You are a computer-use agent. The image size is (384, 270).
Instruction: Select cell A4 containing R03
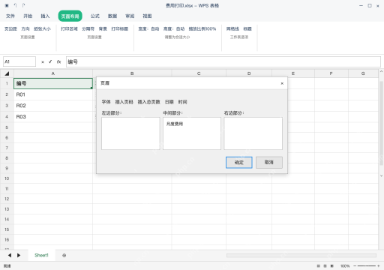(53, 117)
